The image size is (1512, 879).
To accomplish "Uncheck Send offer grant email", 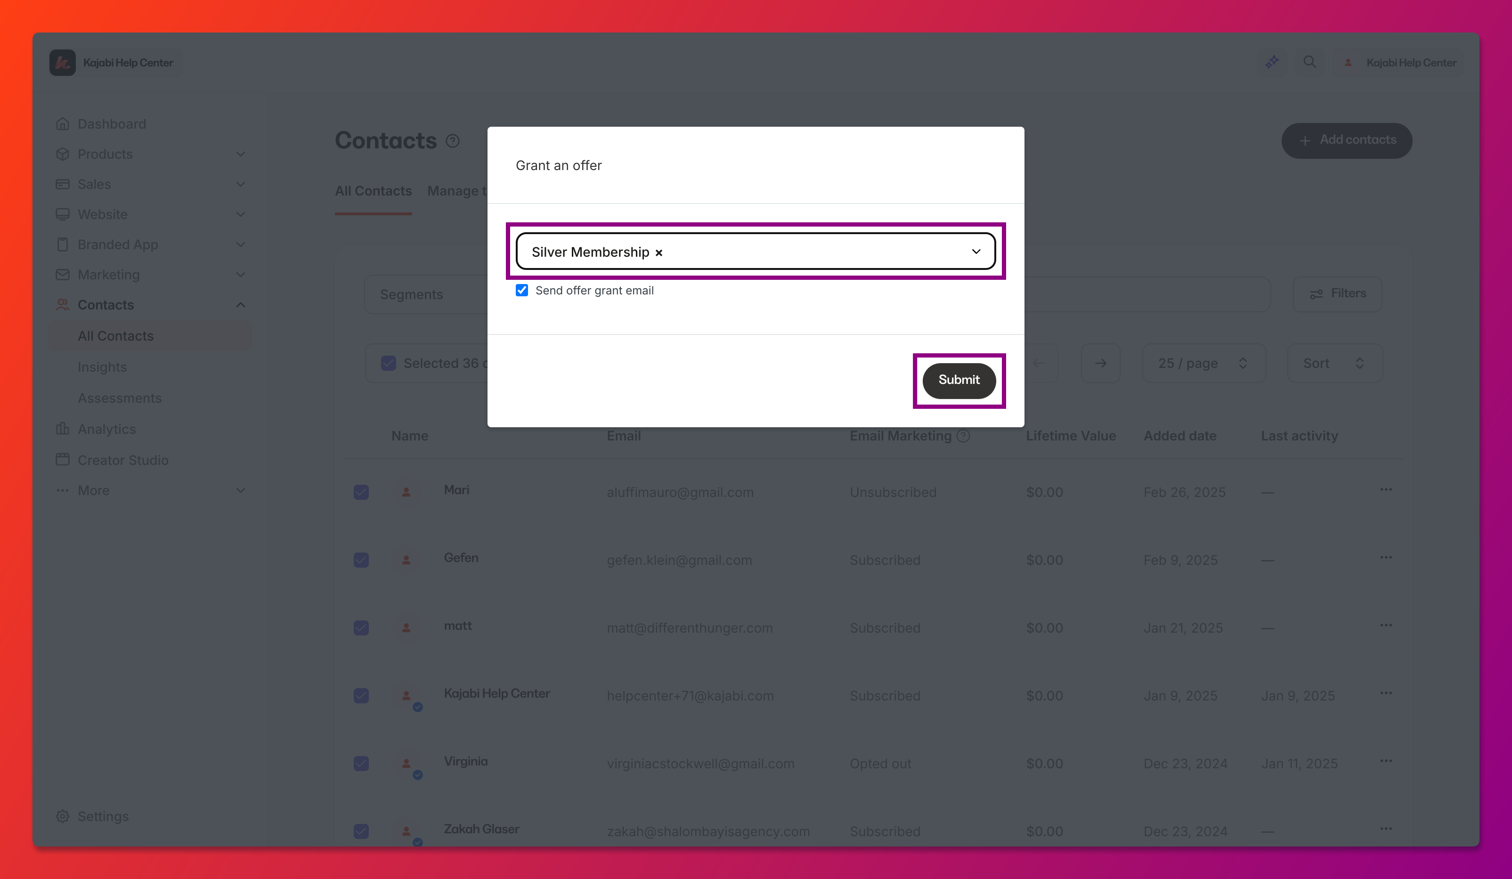I will 522,290.
